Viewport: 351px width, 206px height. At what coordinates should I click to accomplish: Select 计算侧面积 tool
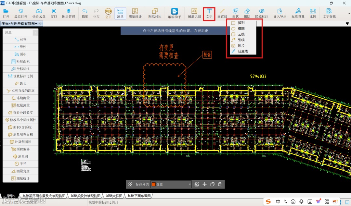20,142
